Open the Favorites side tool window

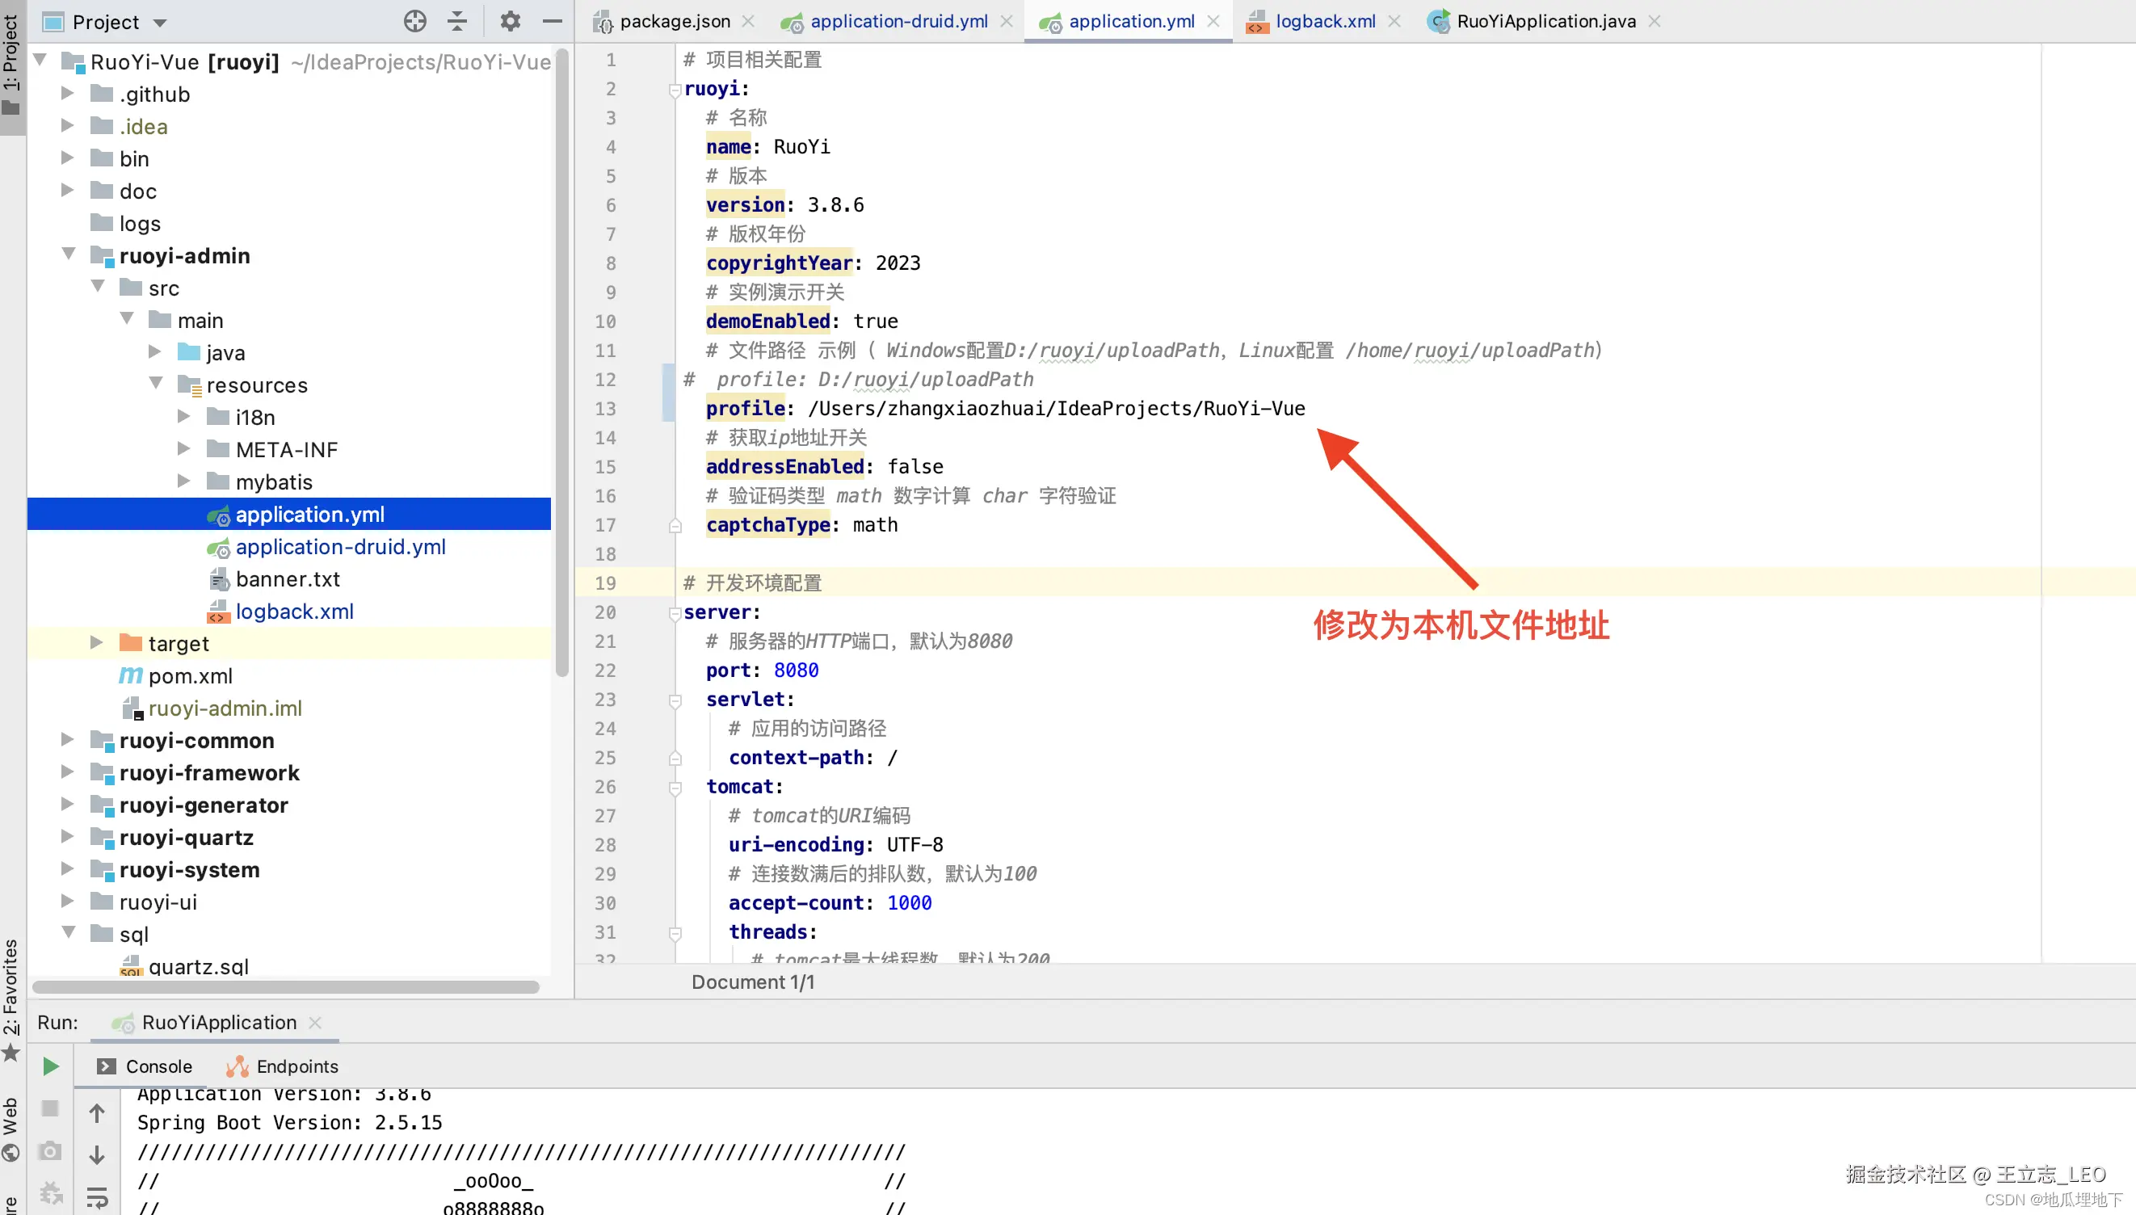(x=10, y=989)
